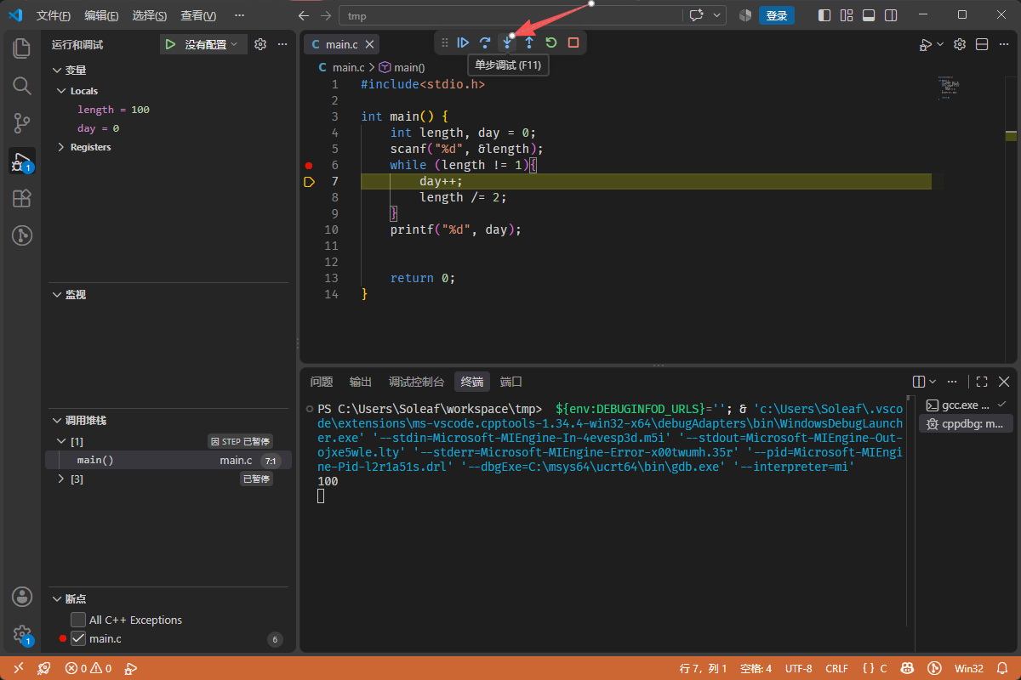
Task: Restart the debugging session
Action: coord(551,42)
